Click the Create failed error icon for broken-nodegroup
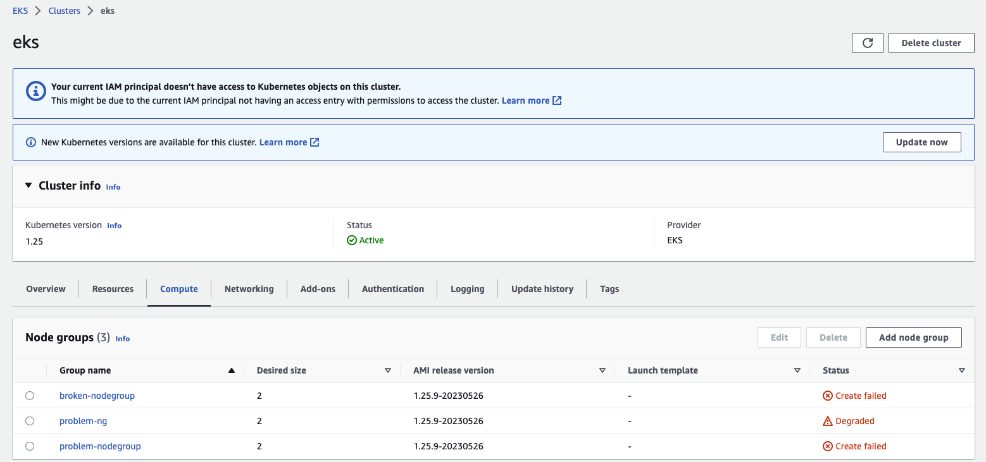The width and height of the screenshot is (986, 462). click(x=828, y=395)
